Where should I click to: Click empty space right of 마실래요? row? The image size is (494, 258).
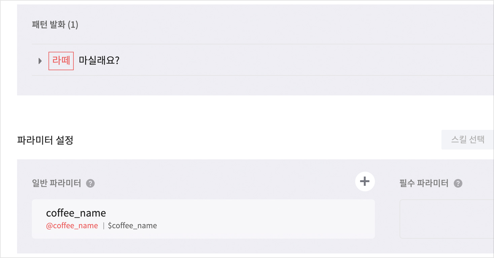click(303, 61)
